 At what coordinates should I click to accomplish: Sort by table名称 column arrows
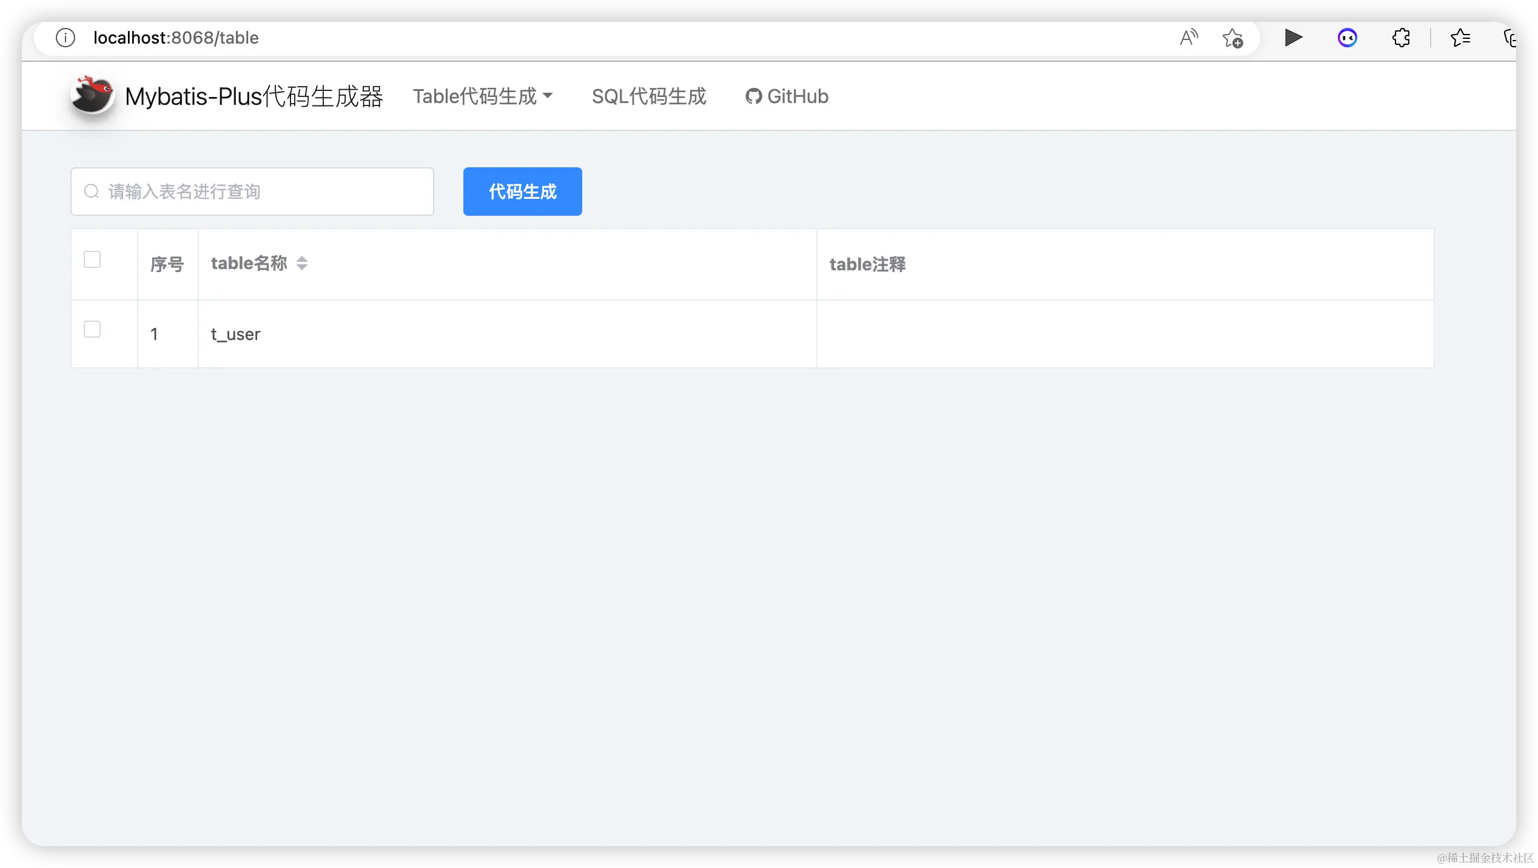coord(302,263)
